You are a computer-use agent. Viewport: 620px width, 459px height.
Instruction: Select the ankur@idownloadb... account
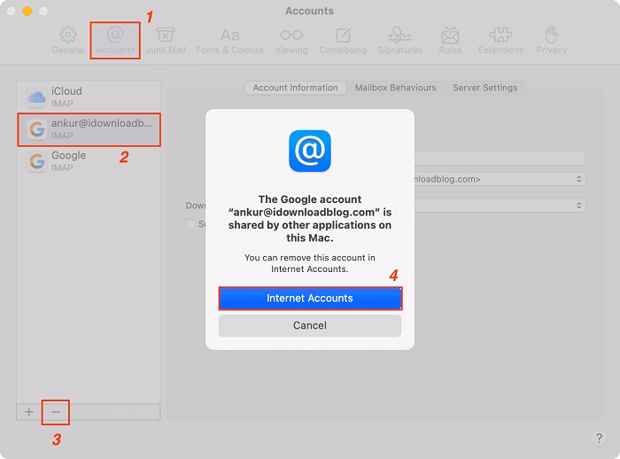point(89,129)
